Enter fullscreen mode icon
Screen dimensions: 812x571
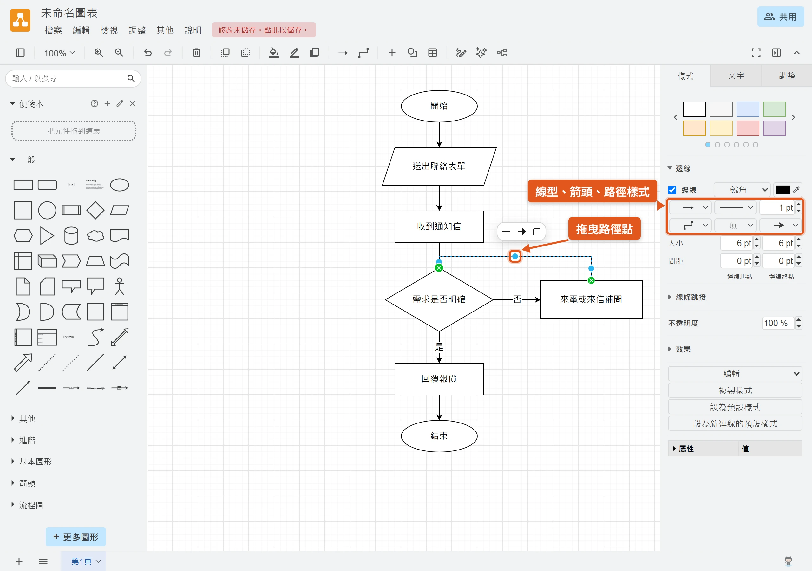coord(756,53)
